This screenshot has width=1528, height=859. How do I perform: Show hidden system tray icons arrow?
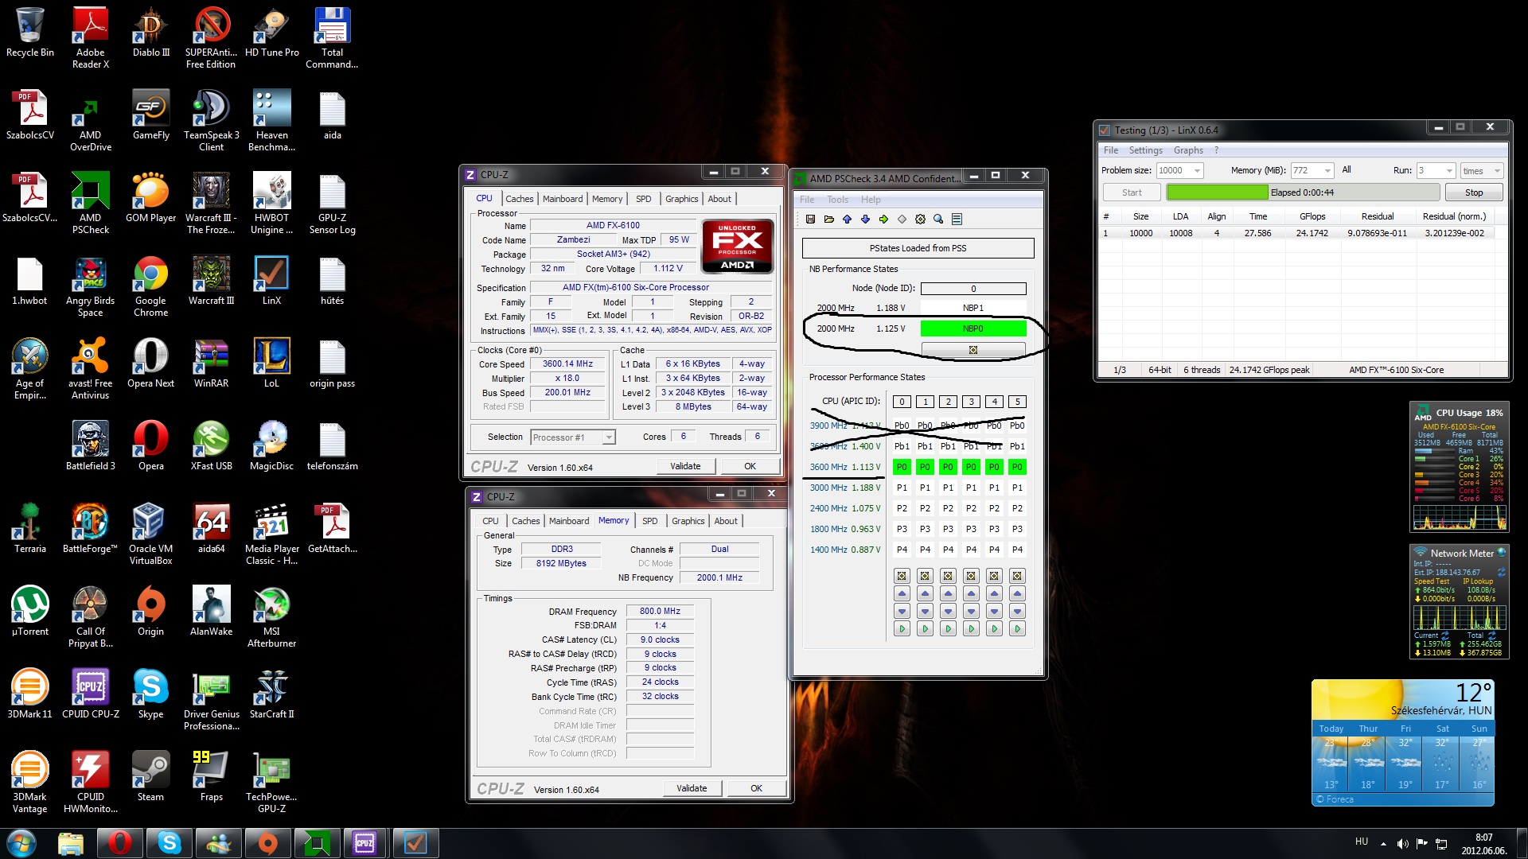[1383, 844]
